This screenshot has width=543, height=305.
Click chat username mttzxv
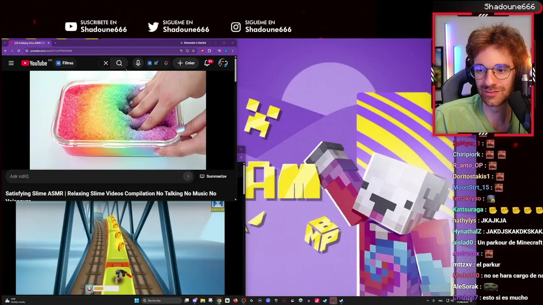462,265
